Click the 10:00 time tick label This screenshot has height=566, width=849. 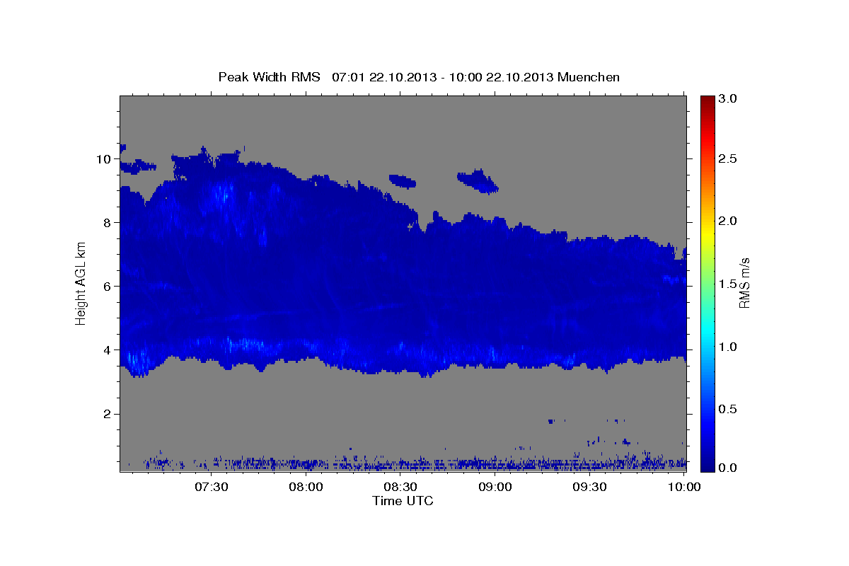683,487
